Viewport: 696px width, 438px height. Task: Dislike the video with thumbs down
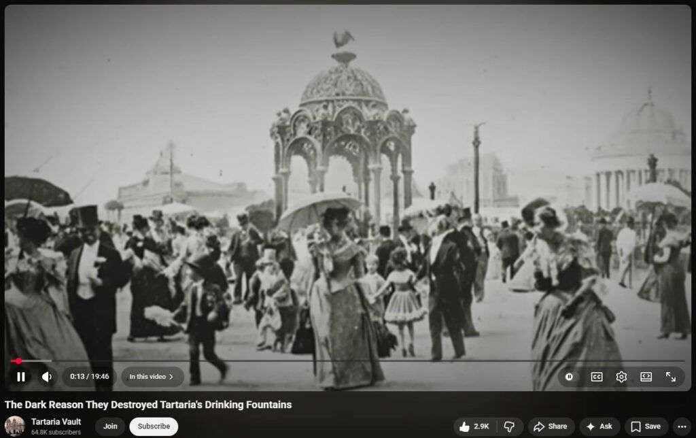(508, 426)
